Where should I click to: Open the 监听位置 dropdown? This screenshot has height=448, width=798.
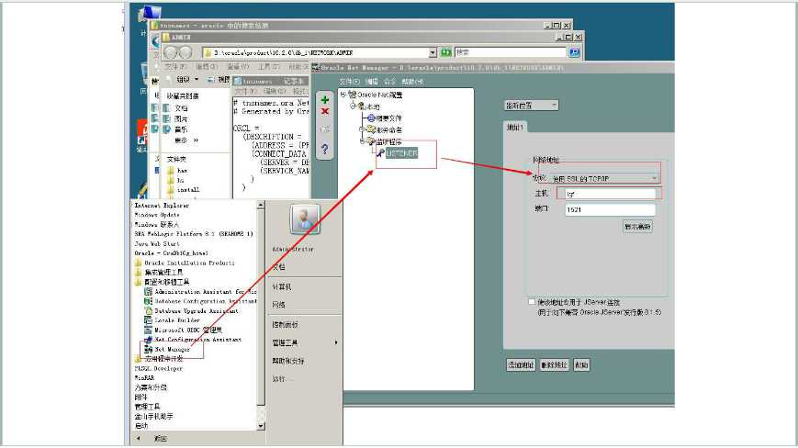[531, 106]
